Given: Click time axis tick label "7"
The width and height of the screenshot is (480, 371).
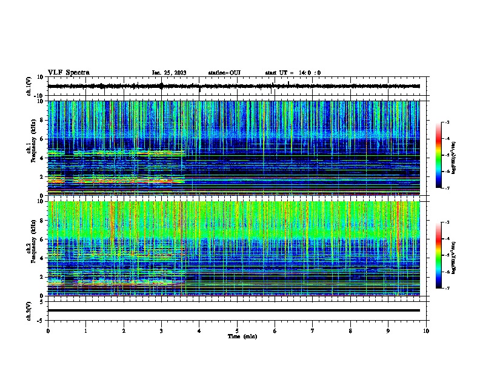Looking at the screenshot, I should click(313, 331).
